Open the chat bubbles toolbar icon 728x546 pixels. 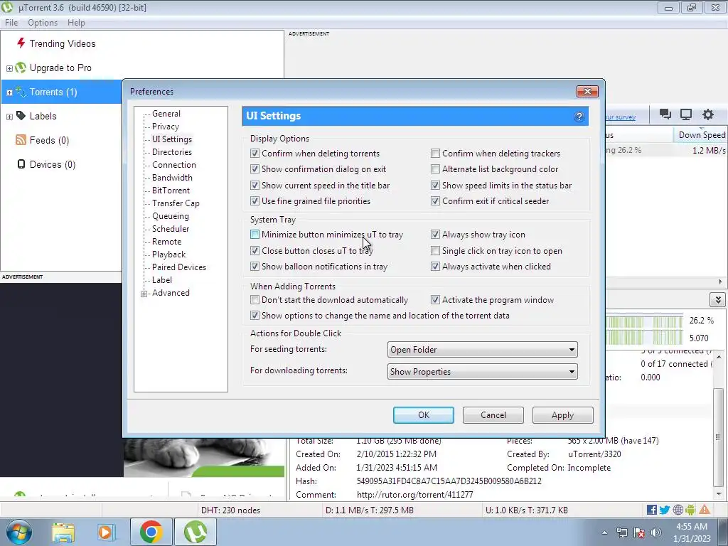click(x=665, y=114)
